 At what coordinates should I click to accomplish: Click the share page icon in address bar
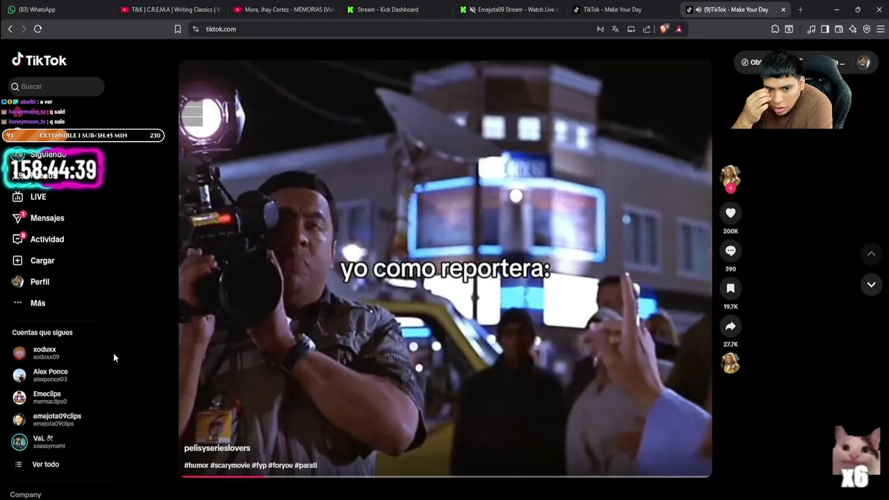click(647, 29)
